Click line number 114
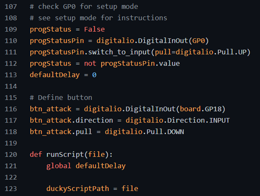Viewport: 260px width, 196px height. pos(11,86)
